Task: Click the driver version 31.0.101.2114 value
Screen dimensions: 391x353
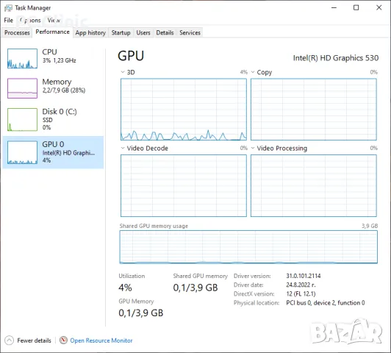Action: point(304,276)
